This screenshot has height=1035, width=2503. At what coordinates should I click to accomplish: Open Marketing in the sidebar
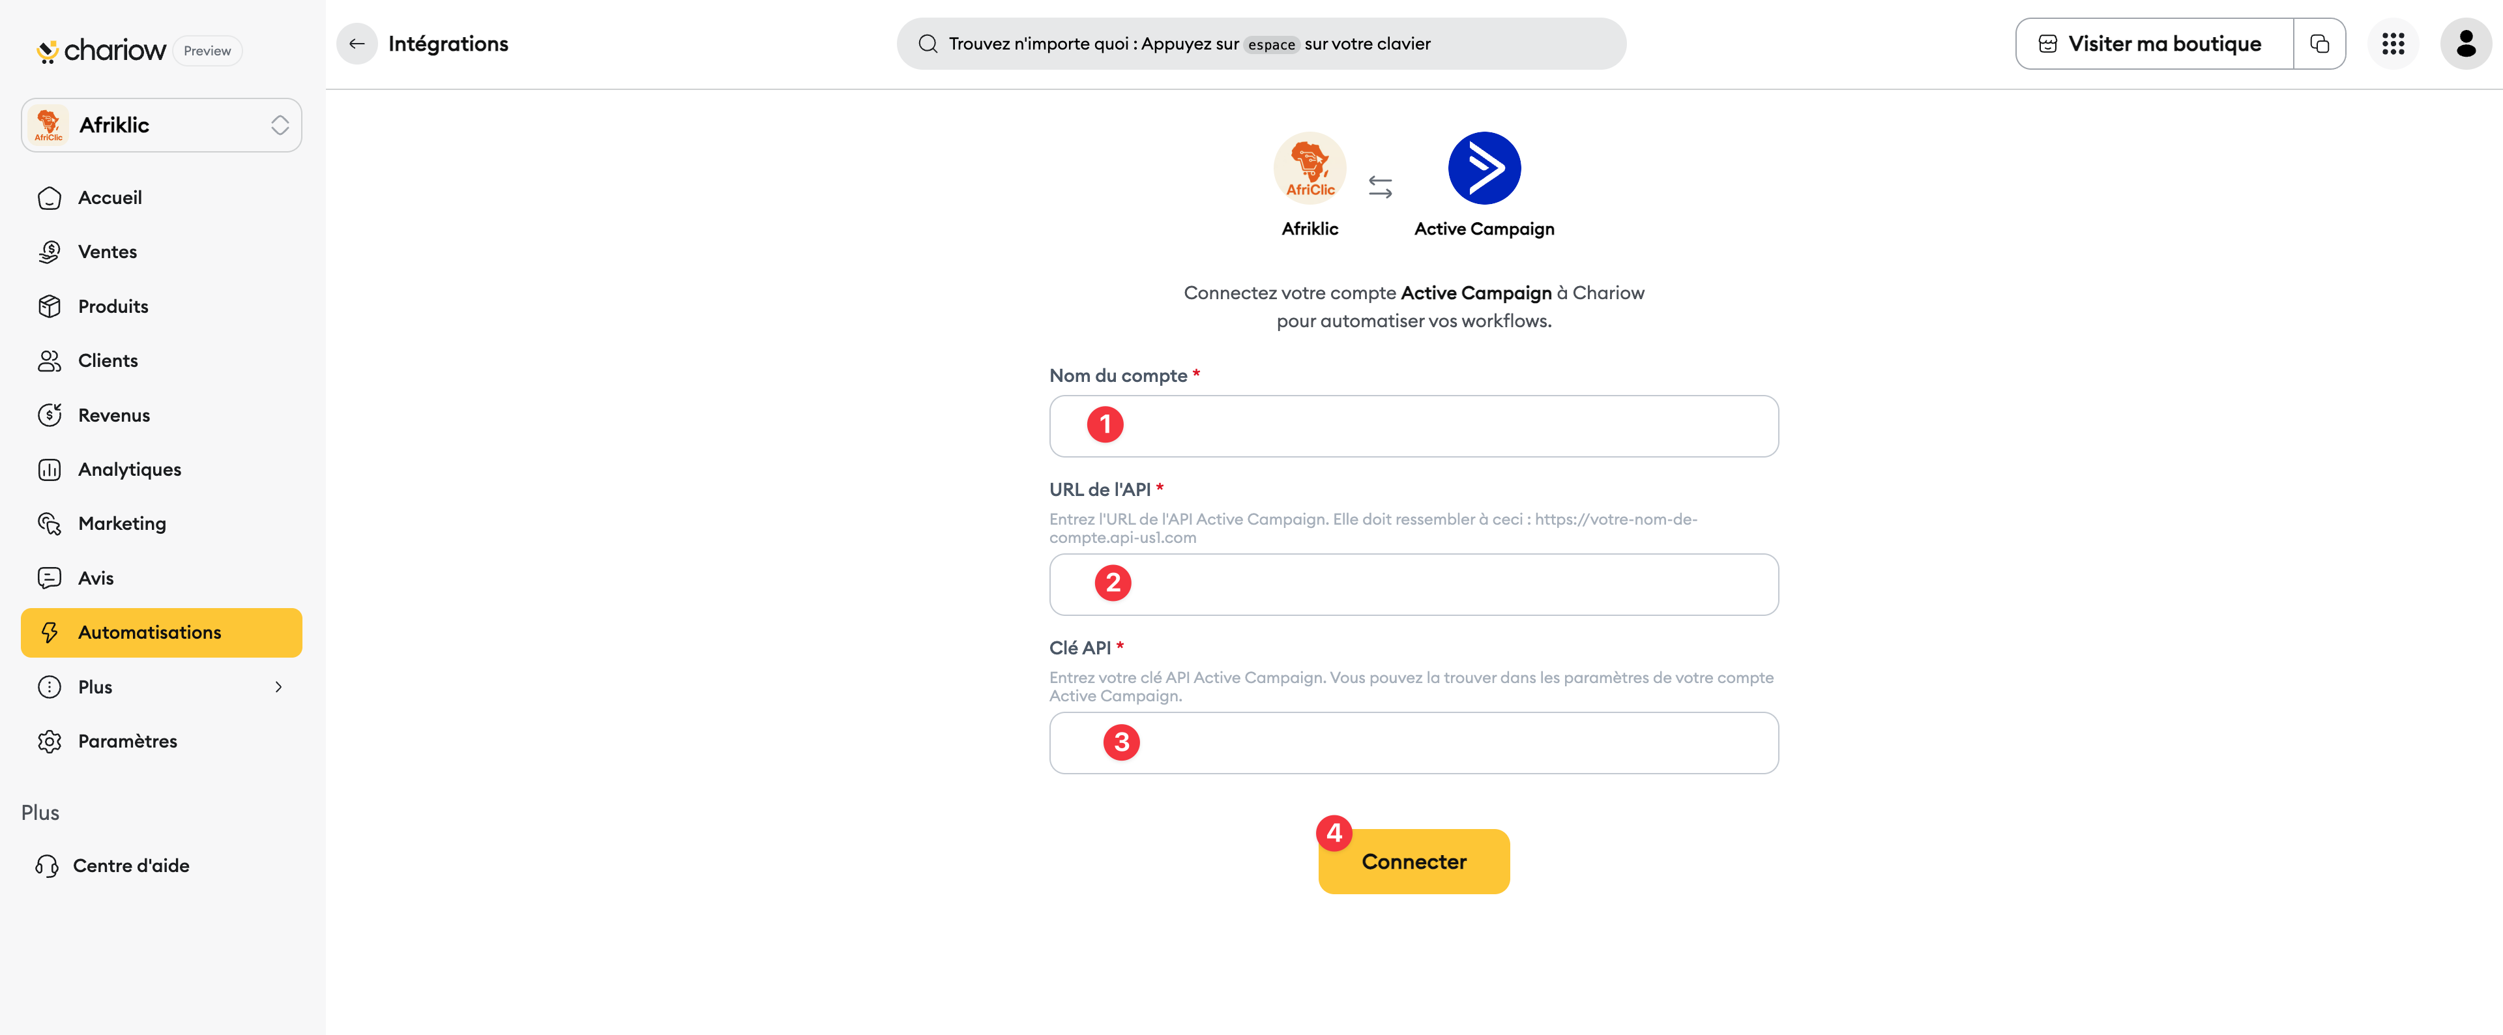click(x=161, y=524)
